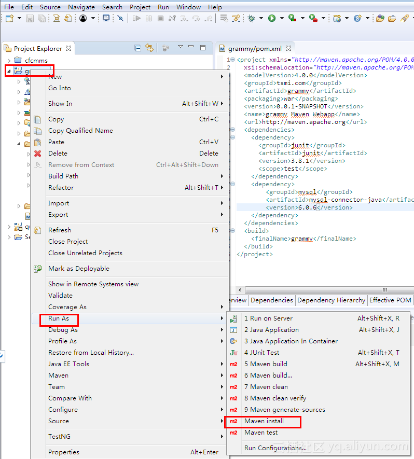Screen dimensions: 414x459
Task: Open the New wizard dropdown arrow
Action: pyautogui.click(x=19, y=19)
